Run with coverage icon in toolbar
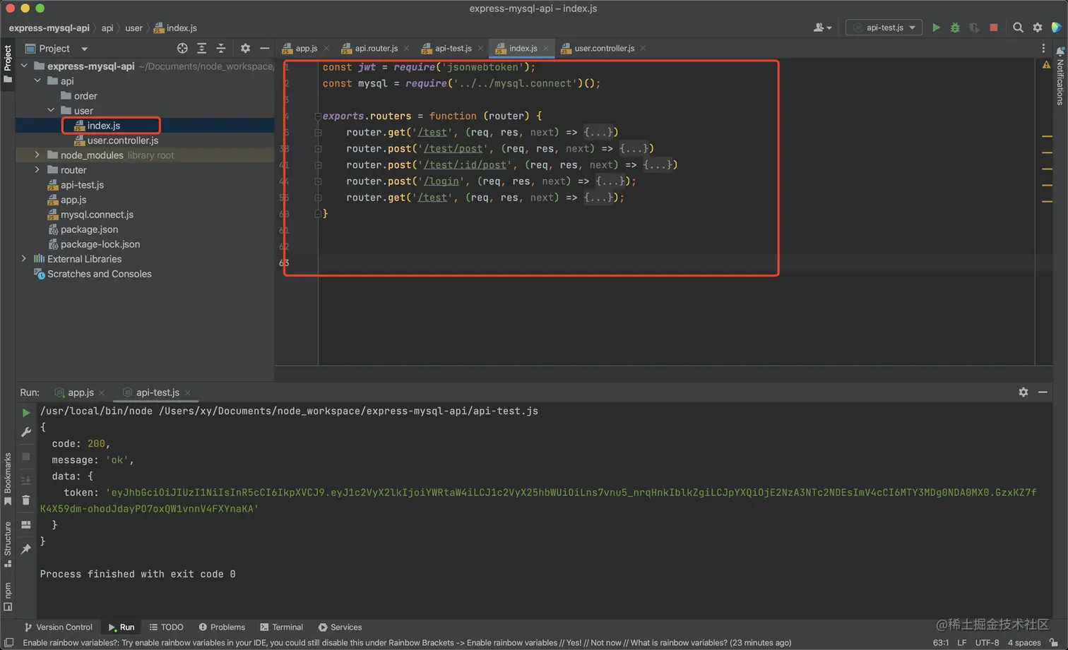Viewport: 1068px width, 650px height. click(x=974, y=28)
